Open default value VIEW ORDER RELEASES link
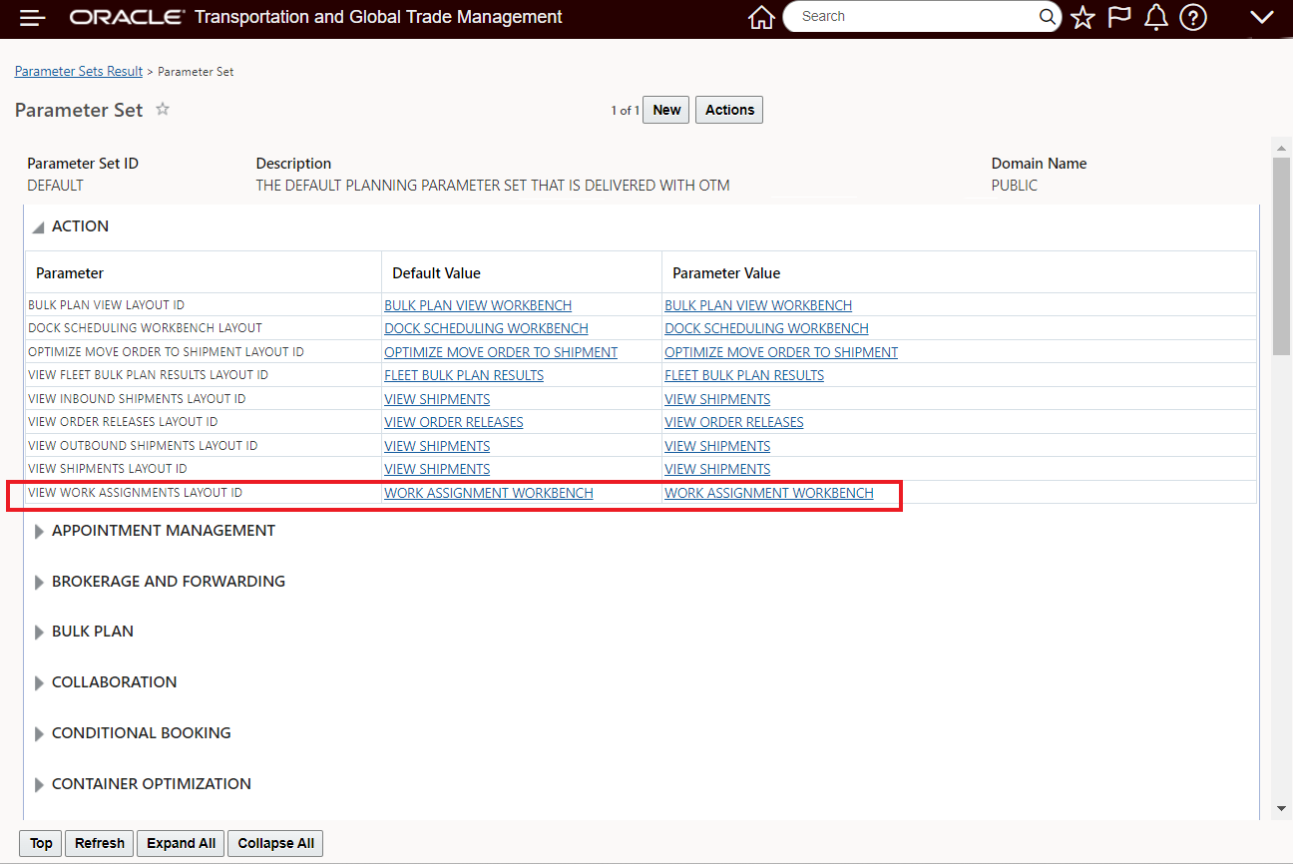This screenshot has height=864, width=1293. click(454, 422)
